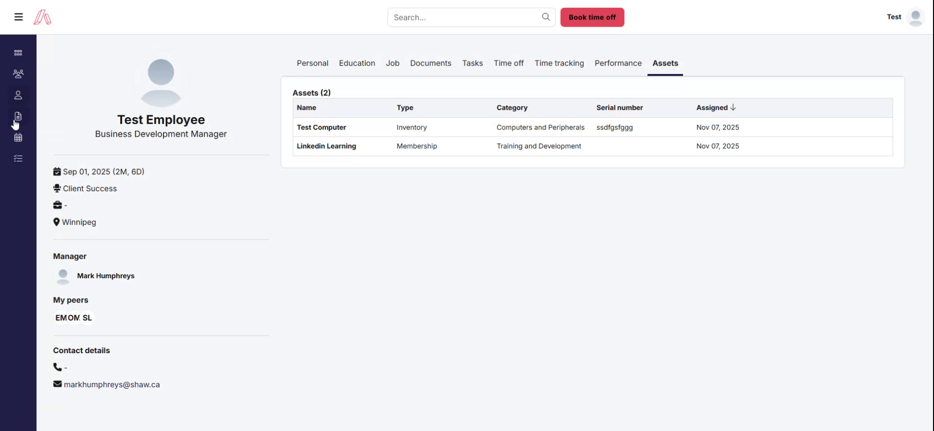Click the Inventory type cell
934x431 pixels.
(412, 127)
